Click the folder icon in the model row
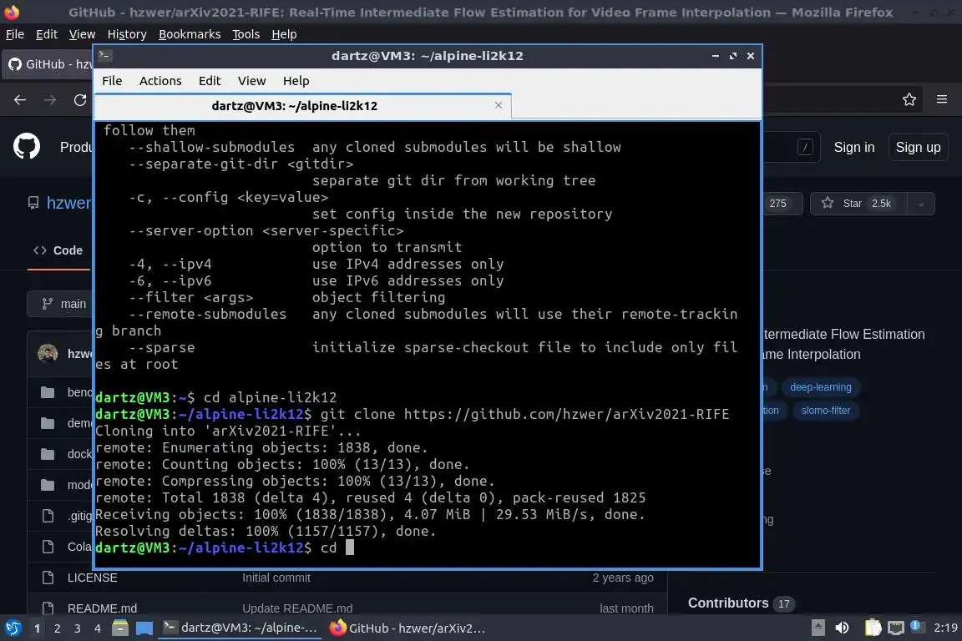The image size is (962, 641). [x=48, y=485]
